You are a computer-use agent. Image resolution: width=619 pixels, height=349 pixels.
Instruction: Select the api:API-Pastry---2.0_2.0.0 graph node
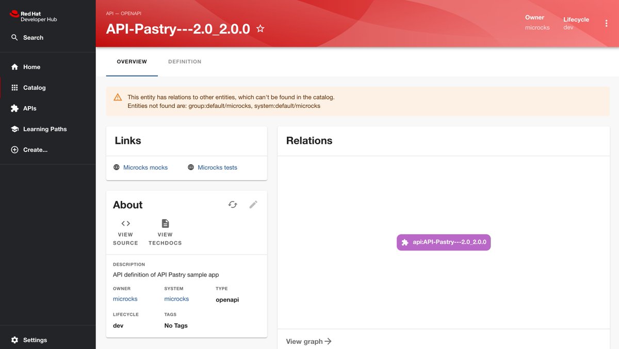pos(444,242)
